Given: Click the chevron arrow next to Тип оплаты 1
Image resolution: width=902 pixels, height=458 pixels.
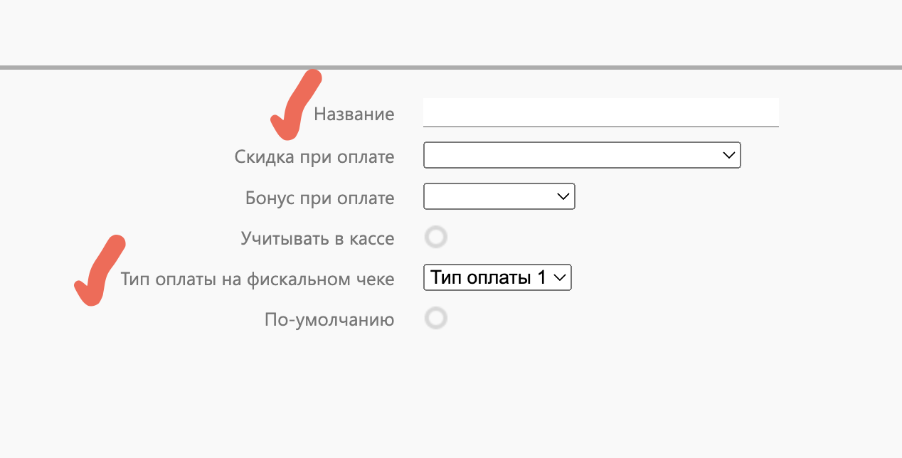Looking at the screenshot, I should click(x=560, y=278).
